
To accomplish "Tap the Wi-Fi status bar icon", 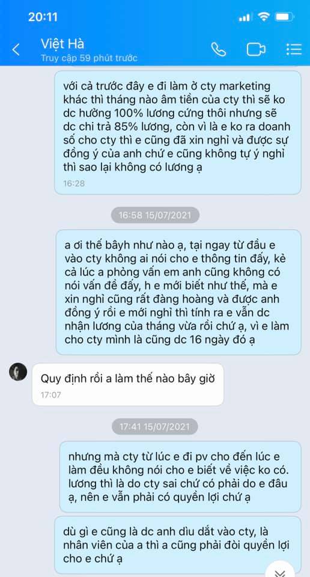I will tap(264, 17).
